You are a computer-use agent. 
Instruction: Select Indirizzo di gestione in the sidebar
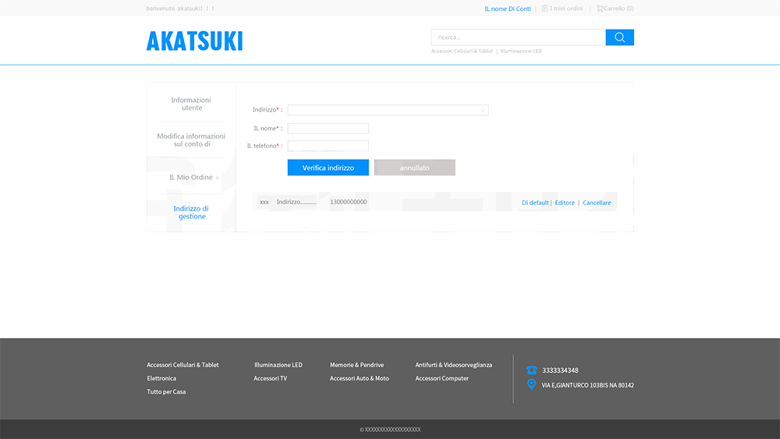point(191,212)
